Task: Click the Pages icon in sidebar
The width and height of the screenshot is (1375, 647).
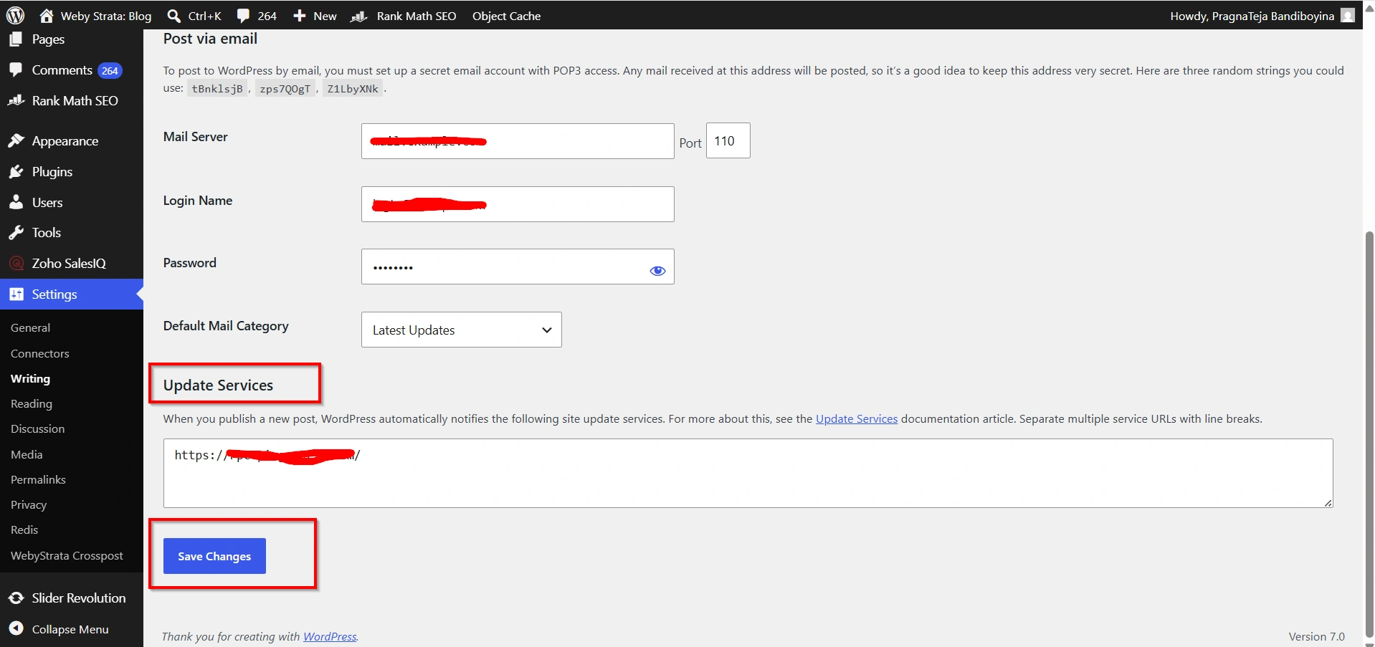Action: [x=16, y=39]
